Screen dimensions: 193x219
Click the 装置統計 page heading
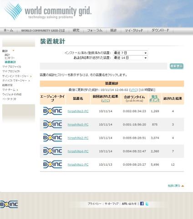(x=52, y=42)
